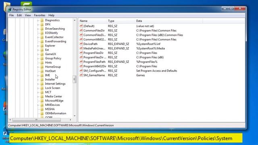Click the SM_ConfigurePr... value icon
Screen dimensions: 258x145
coord(81,71)
